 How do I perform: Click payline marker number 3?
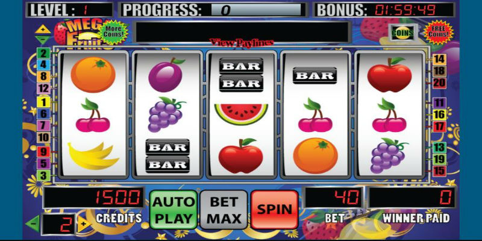click(x=43, y=176)
